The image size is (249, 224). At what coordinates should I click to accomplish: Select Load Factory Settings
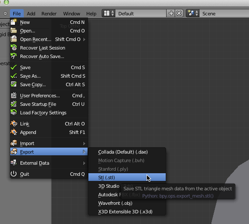[x=49, y=113]
